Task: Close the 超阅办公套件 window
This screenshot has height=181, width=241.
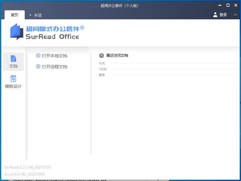Action: coord(236,5)
